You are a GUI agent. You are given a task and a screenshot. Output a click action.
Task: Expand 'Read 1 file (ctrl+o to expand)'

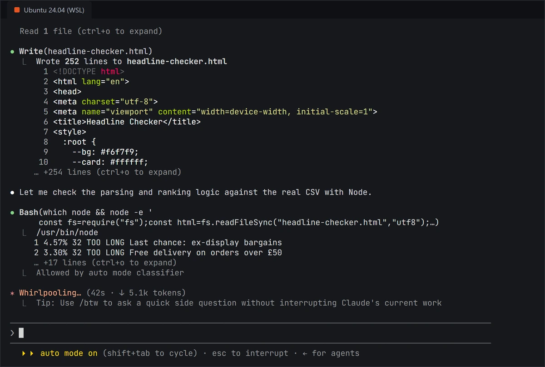tap(91, 31)
